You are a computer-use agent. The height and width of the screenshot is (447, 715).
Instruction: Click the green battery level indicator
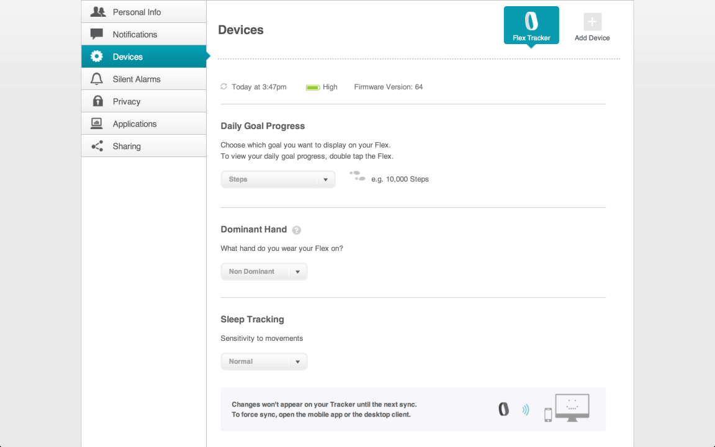click(312, 87)
